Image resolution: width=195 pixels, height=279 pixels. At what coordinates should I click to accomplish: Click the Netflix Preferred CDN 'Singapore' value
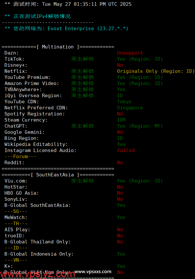(x=130, y=108)
